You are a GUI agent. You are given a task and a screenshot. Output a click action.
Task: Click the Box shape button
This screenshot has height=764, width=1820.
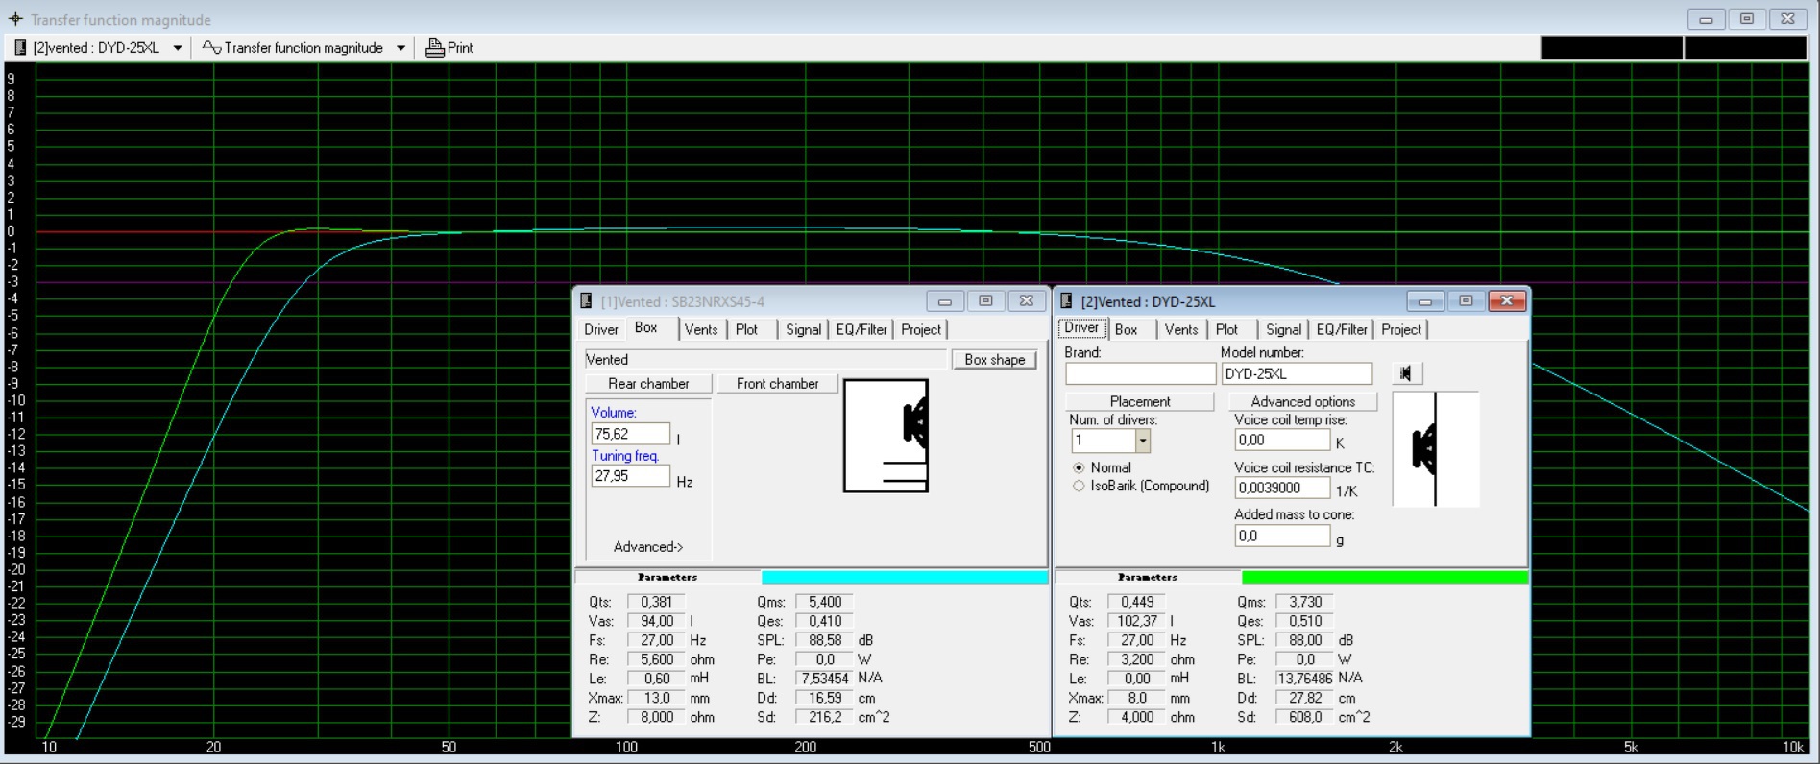(x=994, y=360)
